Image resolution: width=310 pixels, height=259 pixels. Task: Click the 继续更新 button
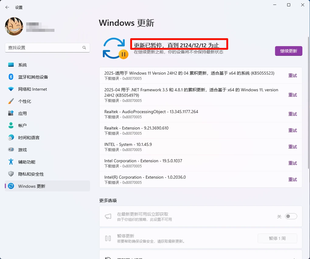coord(288,51)
